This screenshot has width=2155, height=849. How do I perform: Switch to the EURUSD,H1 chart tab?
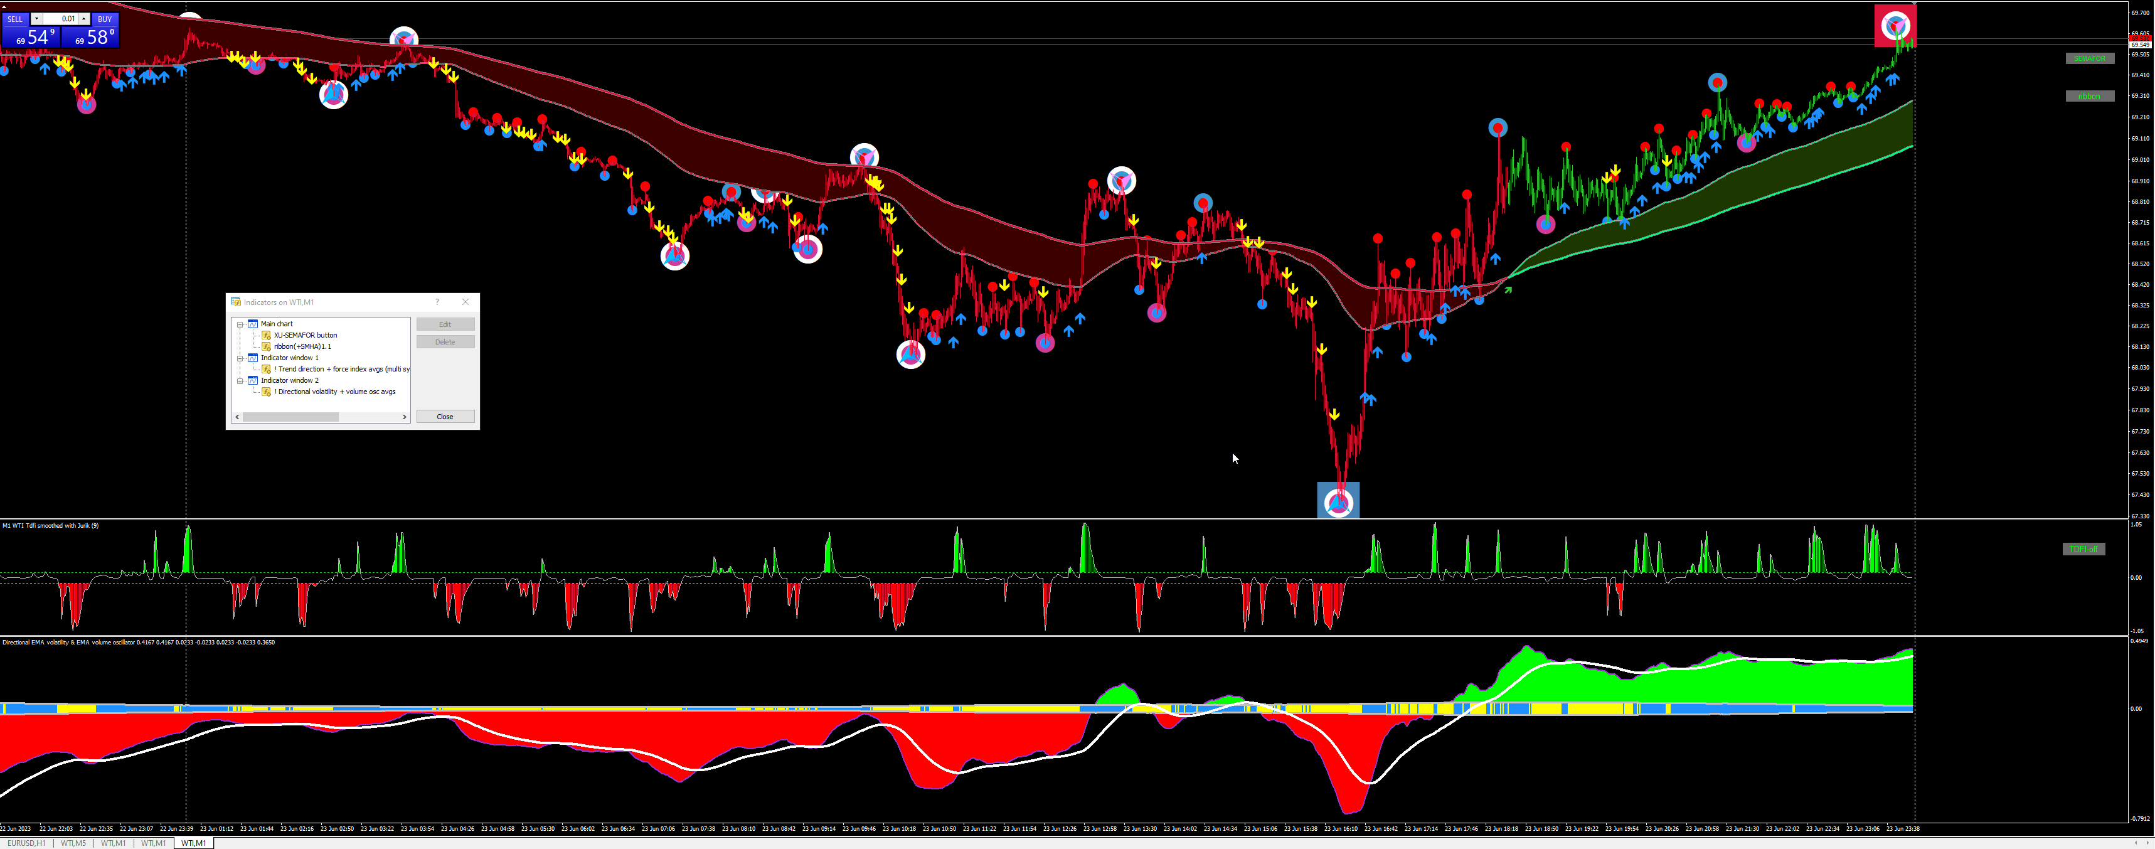pyautogui.click(x=26, y=843)
